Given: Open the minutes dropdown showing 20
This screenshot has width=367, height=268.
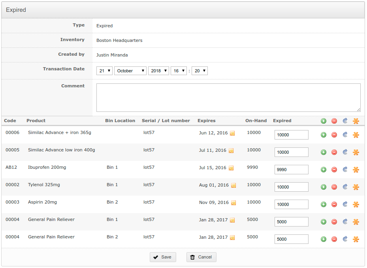Looking at the screenshot, I should click(199, 71).
